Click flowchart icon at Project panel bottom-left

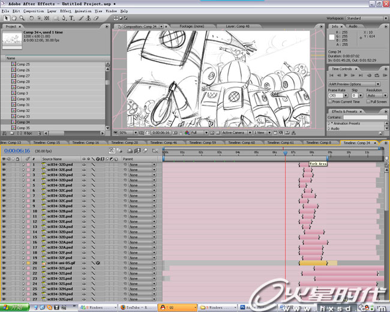tap(4, 133)
